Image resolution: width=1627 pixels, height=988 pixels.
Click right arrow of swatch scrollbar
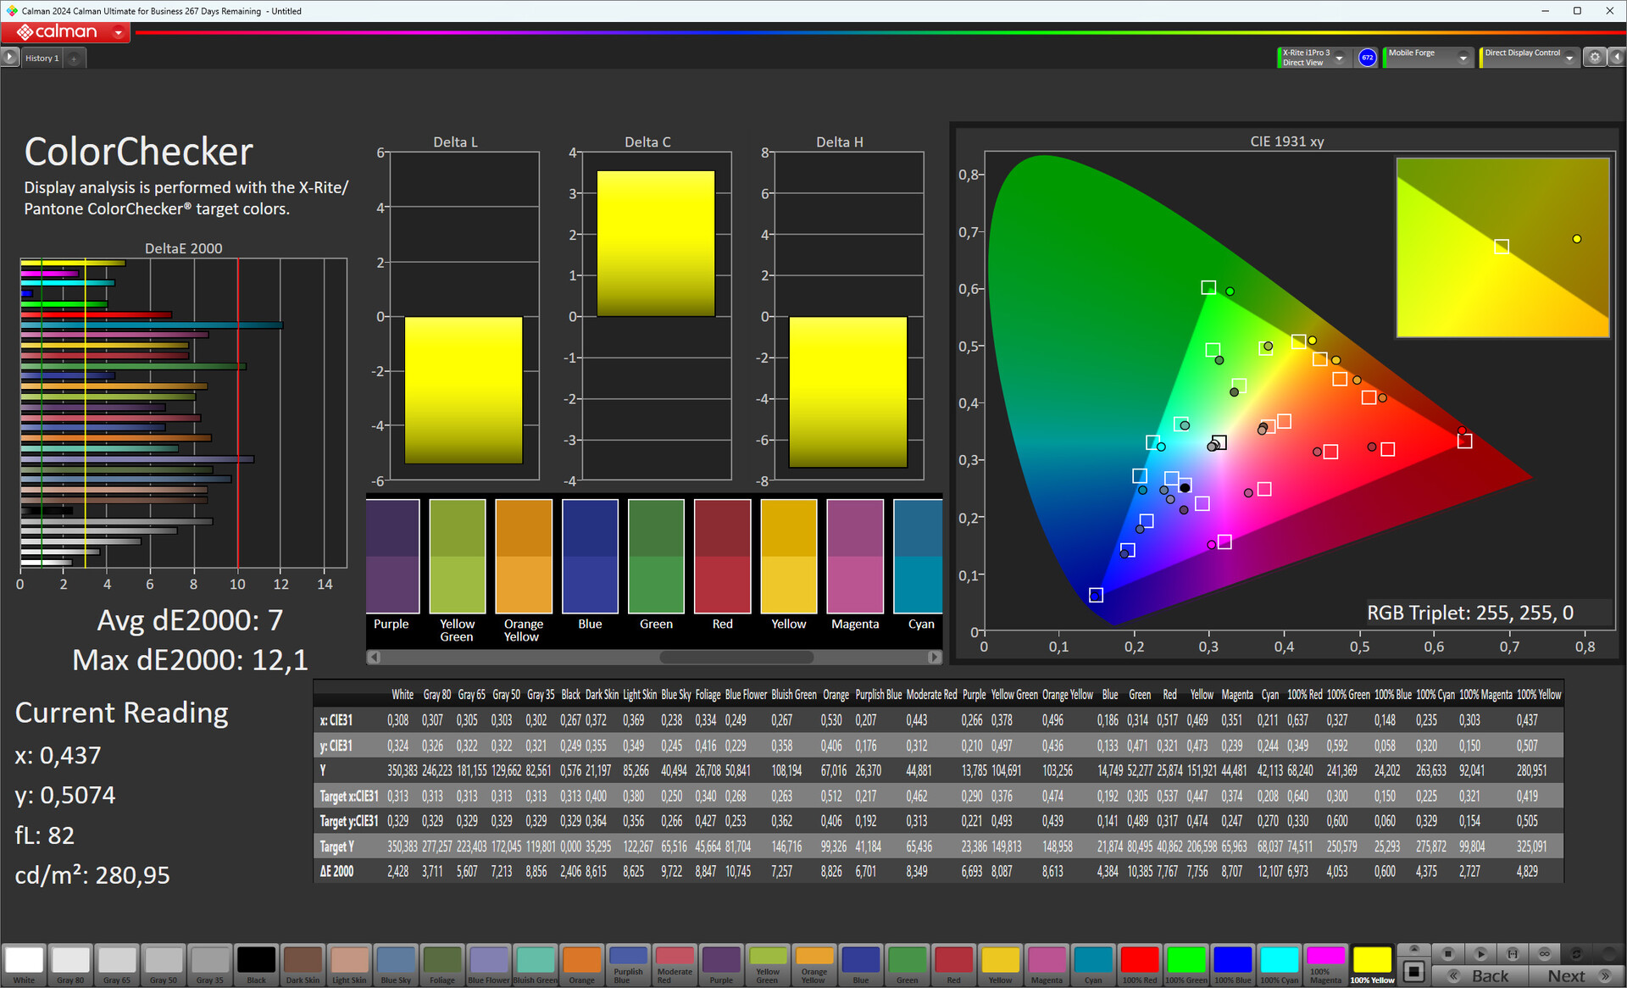(934, 658)
